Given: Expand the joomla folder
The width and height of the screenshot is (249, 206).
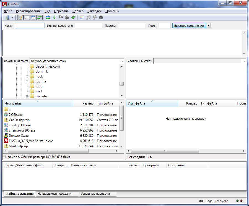Looking at the screenshot, I should (x=27, y=82).
